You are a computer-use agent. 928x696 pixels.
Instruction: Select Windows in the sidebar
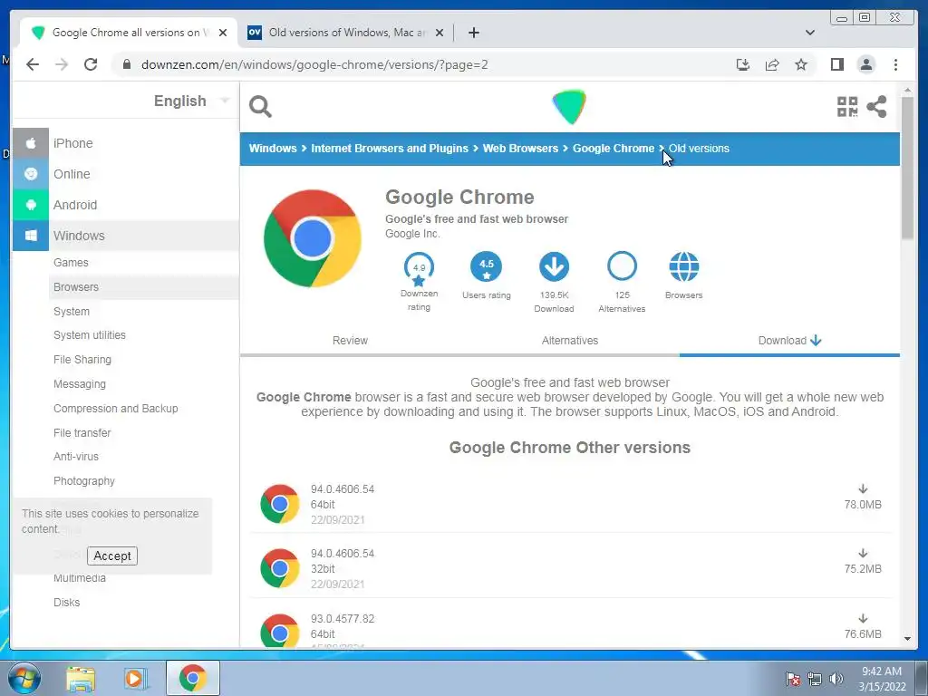(125, 236)
